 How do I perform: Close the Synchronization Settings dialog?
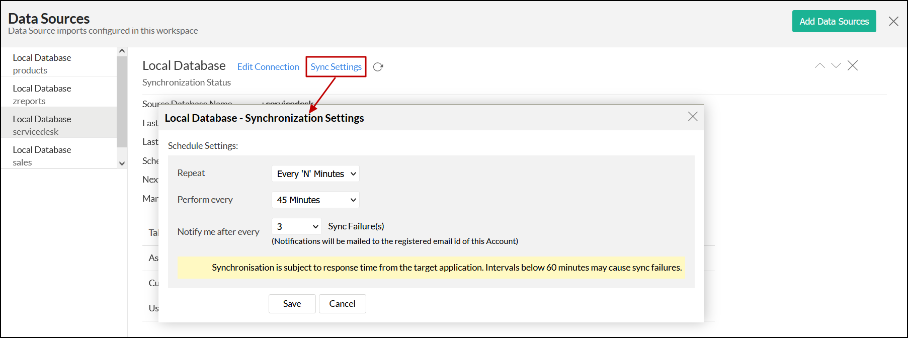[693, 116]
